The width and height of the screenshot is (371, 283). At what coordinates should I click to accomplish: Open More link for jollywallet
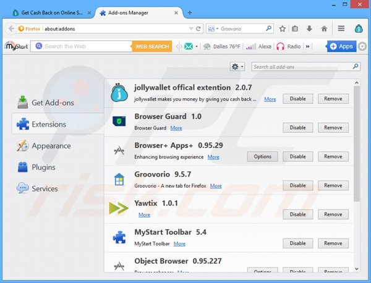point(270,99)
